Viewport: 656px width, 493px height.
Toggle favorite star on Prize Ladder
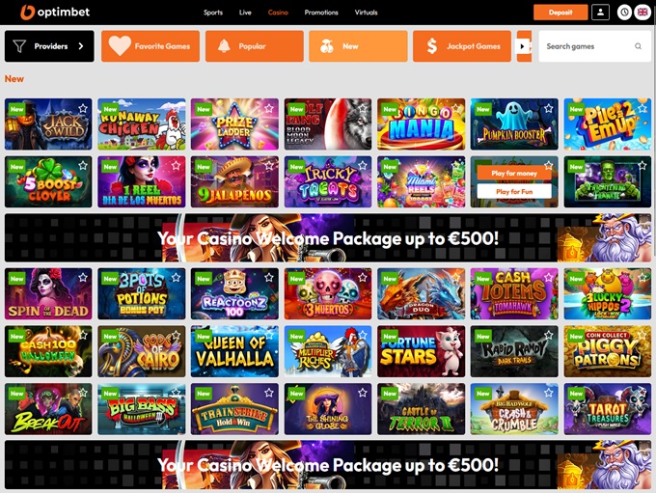[269, 108]
